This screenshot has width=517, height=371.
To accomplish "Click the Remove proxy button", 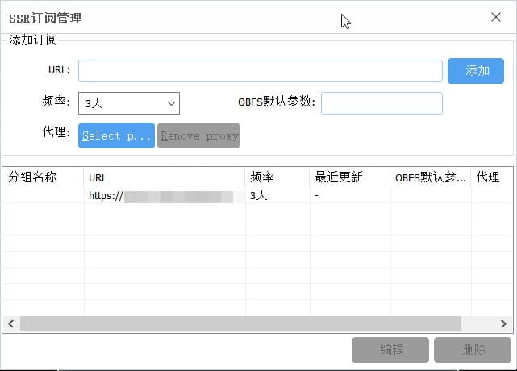I will pos(198,135).
